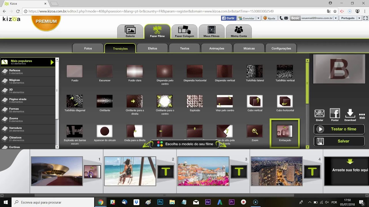The height and width of the screenshot is (207, 369).
Task: Select the beach swing photo thumbnail
Action: 130,171
